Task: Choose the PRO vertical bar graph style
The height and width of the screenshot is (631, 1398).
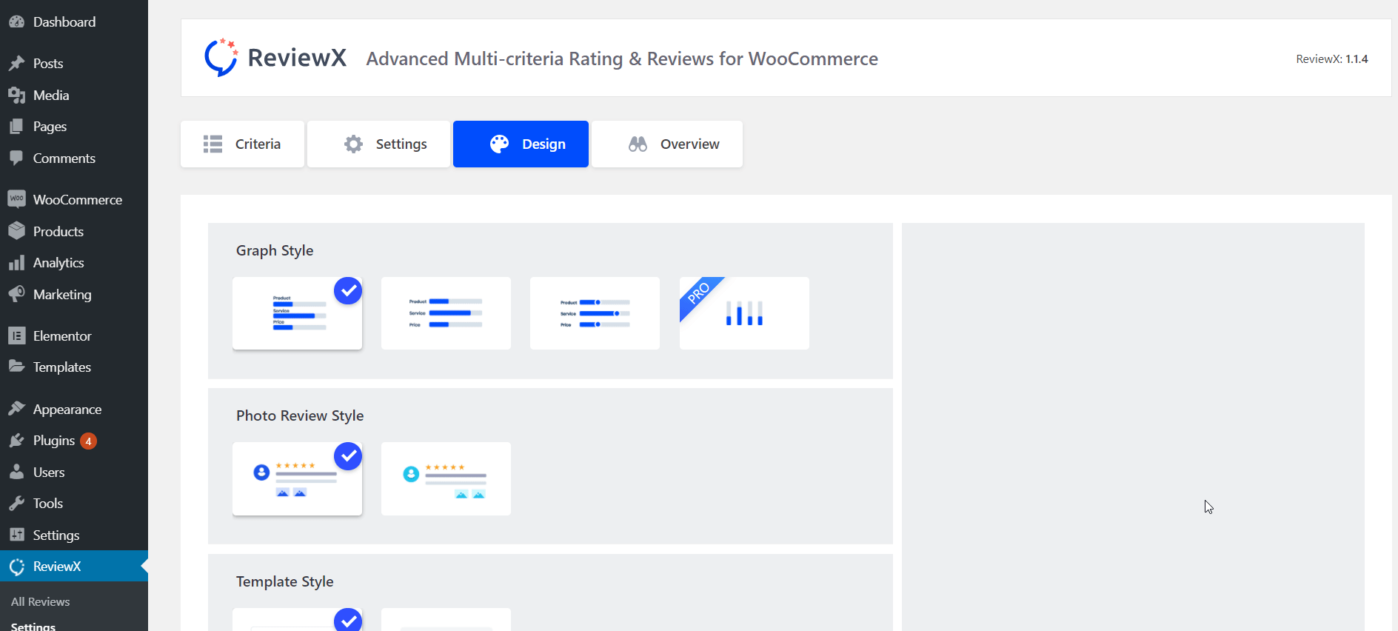Action: click(744, 313)
